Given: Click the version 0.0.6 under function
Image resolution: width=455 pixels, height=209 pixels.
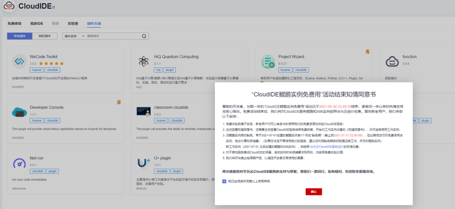Looking at the screenshot, I should 406,64.
